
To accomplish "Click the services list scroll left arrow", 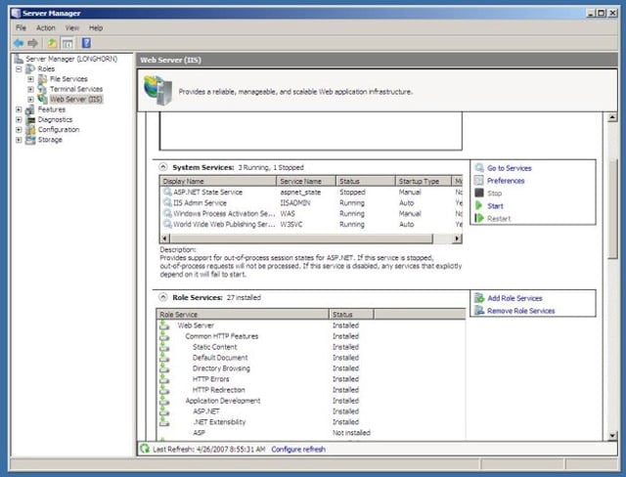I will tap(164, 238).
